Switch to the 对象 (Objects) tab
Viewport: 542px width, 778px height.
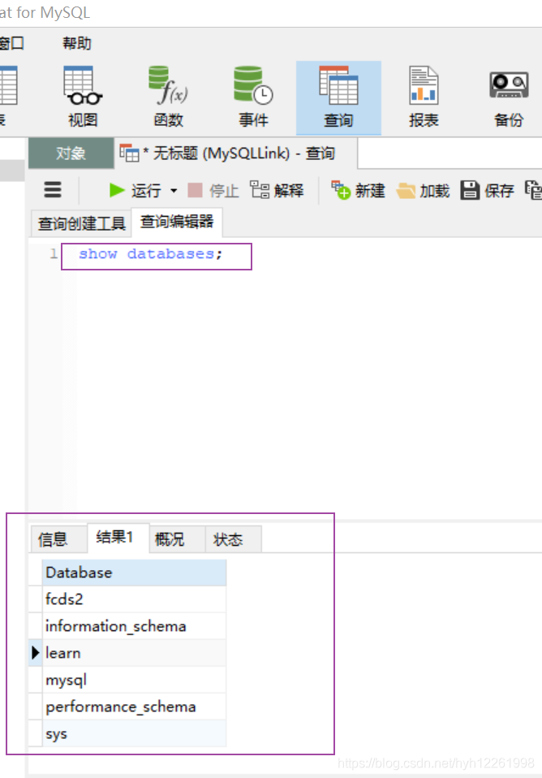(71, 153)
